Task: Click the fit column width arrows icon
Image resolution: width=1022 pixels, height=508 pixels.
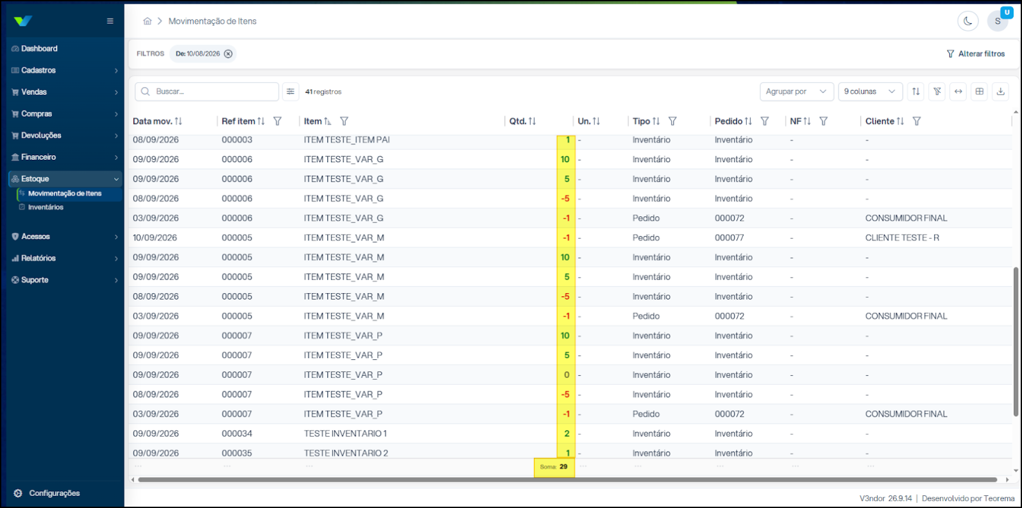Action: [x=958, y=92]
